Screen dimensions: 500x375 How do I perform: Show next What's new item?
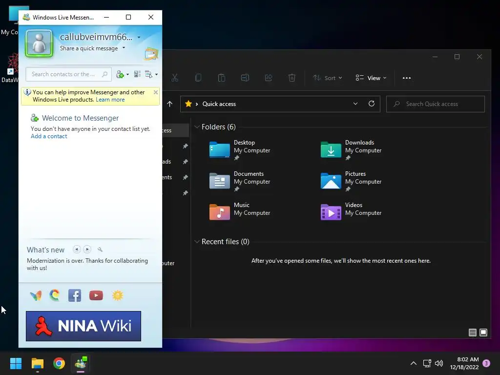(x=87, y=250)
